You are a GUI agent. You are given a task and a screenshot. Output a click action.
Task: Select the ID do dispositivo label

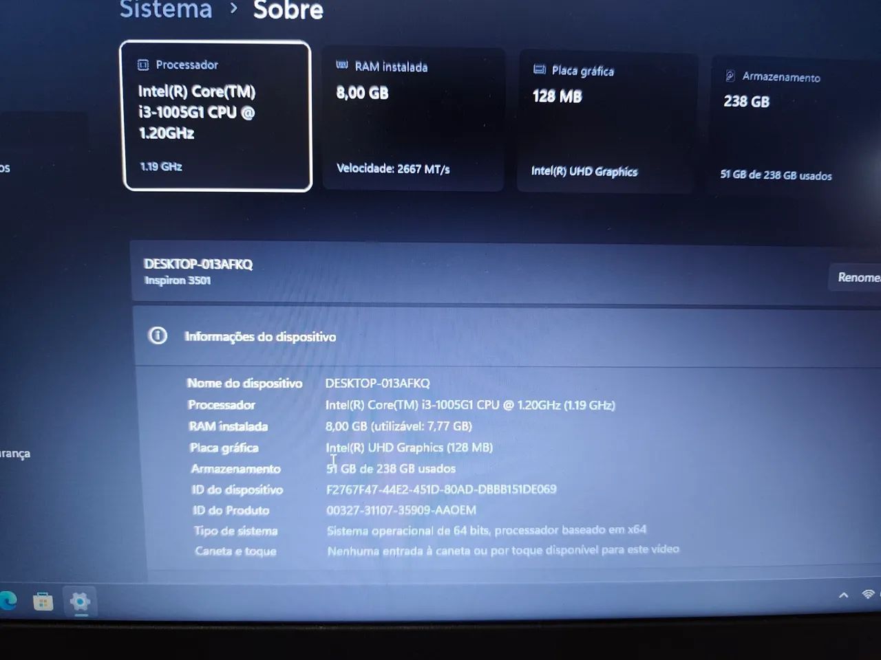click(237, 489)
